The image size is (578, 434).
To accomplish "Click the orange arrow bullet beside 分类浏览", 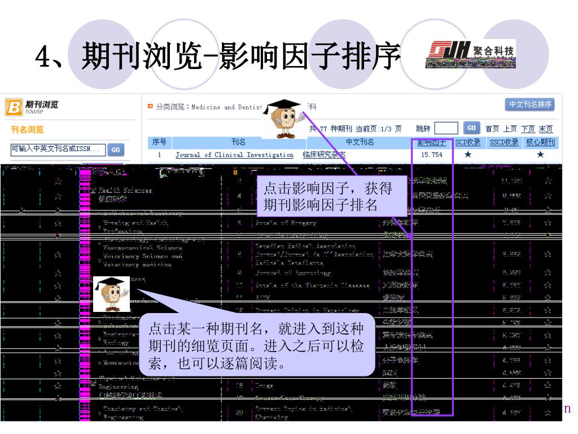I will click(150, 107).
